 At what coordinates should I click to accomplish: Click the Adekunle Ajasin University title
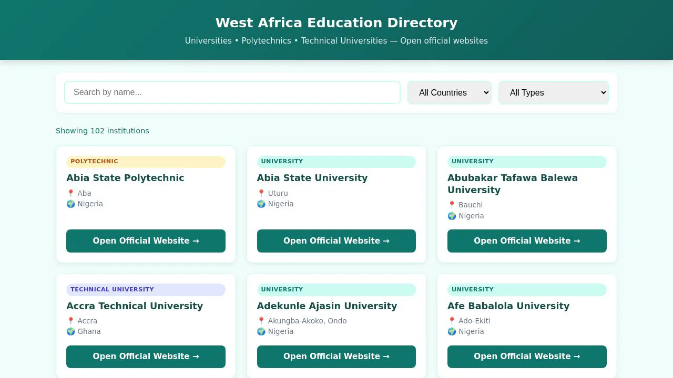327,306
